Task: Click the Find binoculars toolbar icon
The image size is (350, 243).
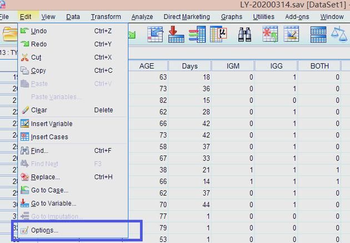Action: tap(244, 34)
